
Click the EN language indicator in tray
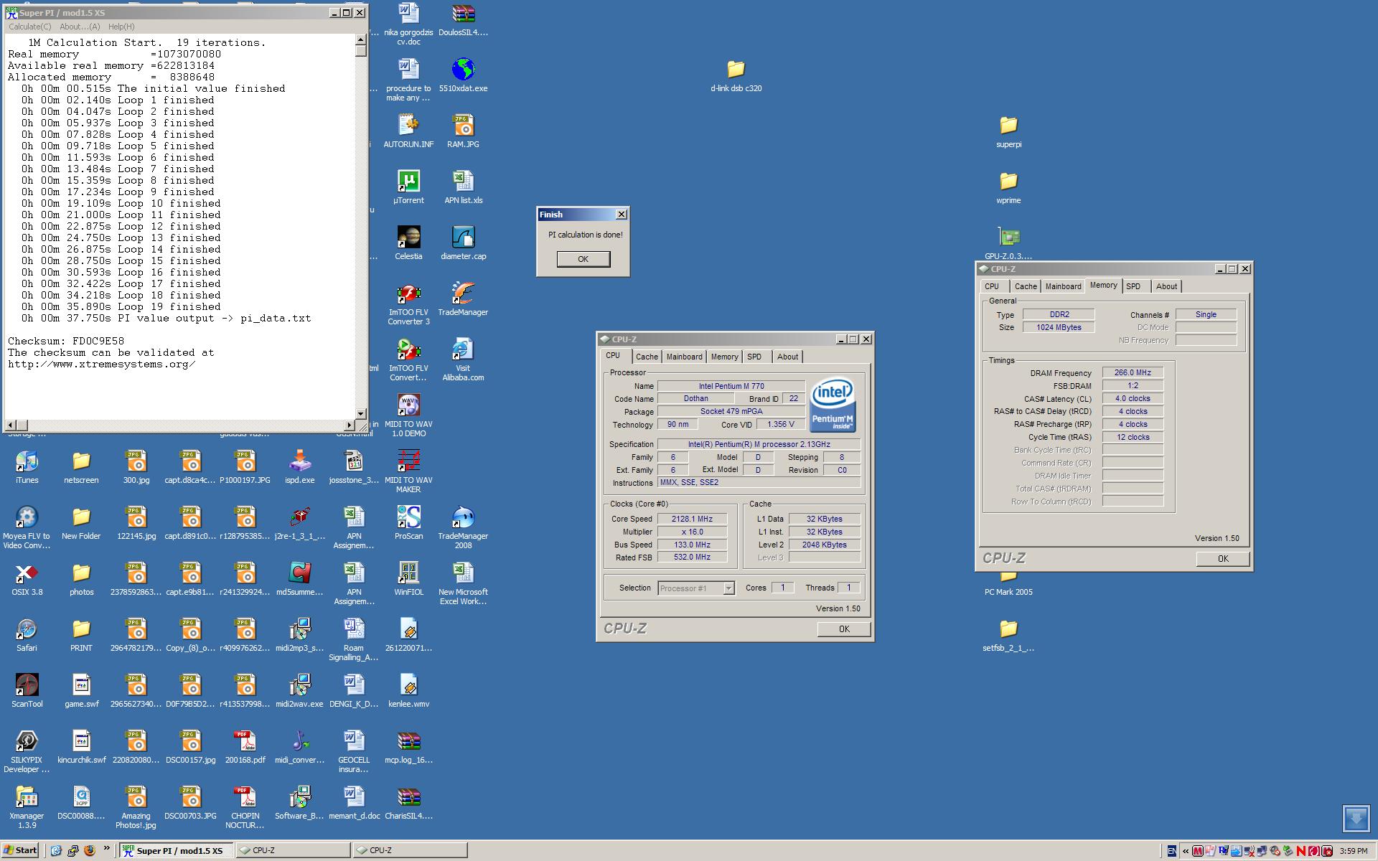point(1172,852)
